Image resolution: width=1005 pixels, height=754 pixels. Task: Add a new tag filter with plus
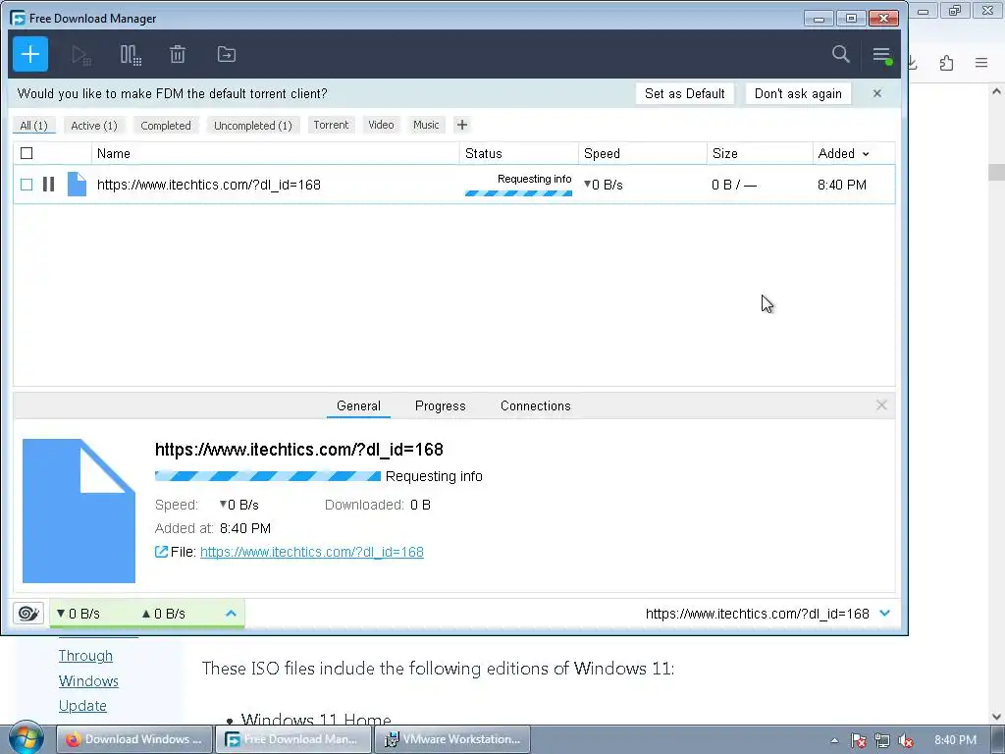pos(462,125)
